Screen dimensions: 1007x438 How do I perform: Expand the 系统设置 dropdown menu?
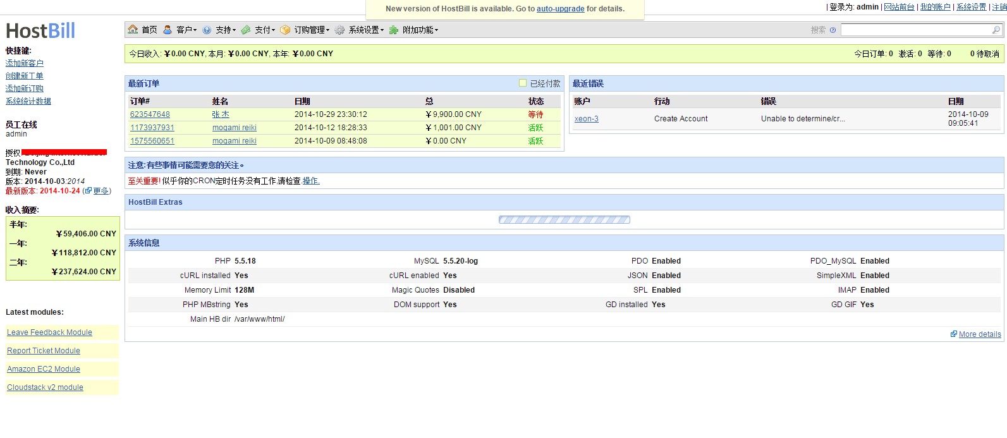367,30
